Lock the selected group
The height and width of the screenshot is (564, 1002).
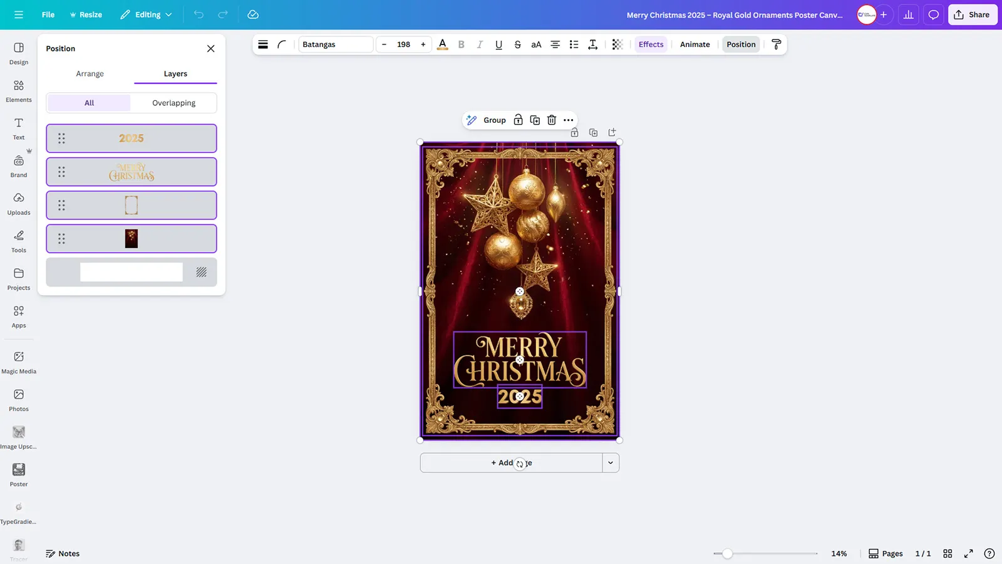point(518,120)
